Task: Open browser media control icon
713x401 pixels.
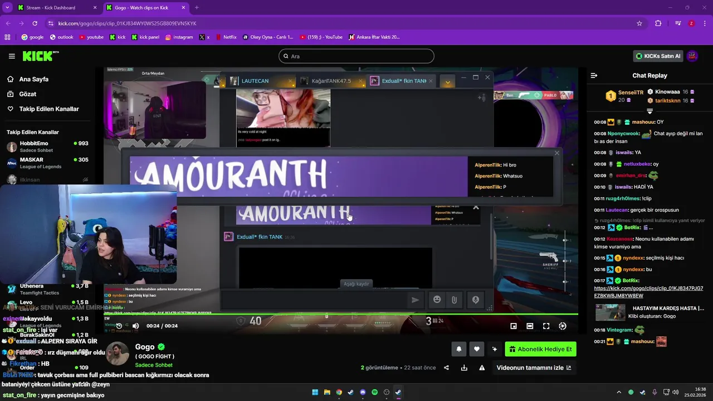Action: (x=678, y=23)
